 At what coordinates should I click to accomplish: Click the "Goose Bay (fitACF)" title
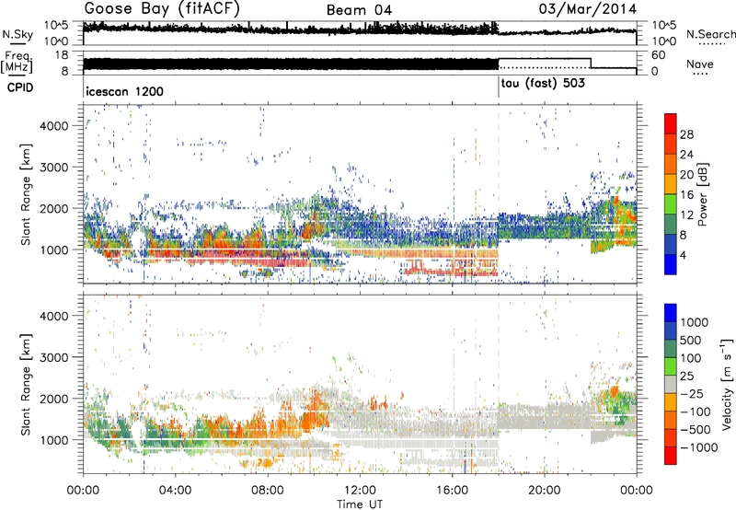(162, 9)
